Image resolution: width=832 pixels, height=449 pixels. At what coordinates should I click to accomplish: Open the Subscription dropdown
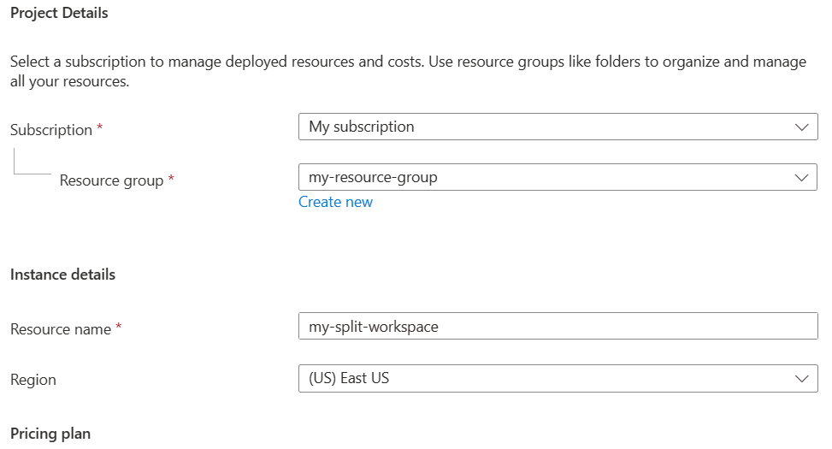click(547, 127)
